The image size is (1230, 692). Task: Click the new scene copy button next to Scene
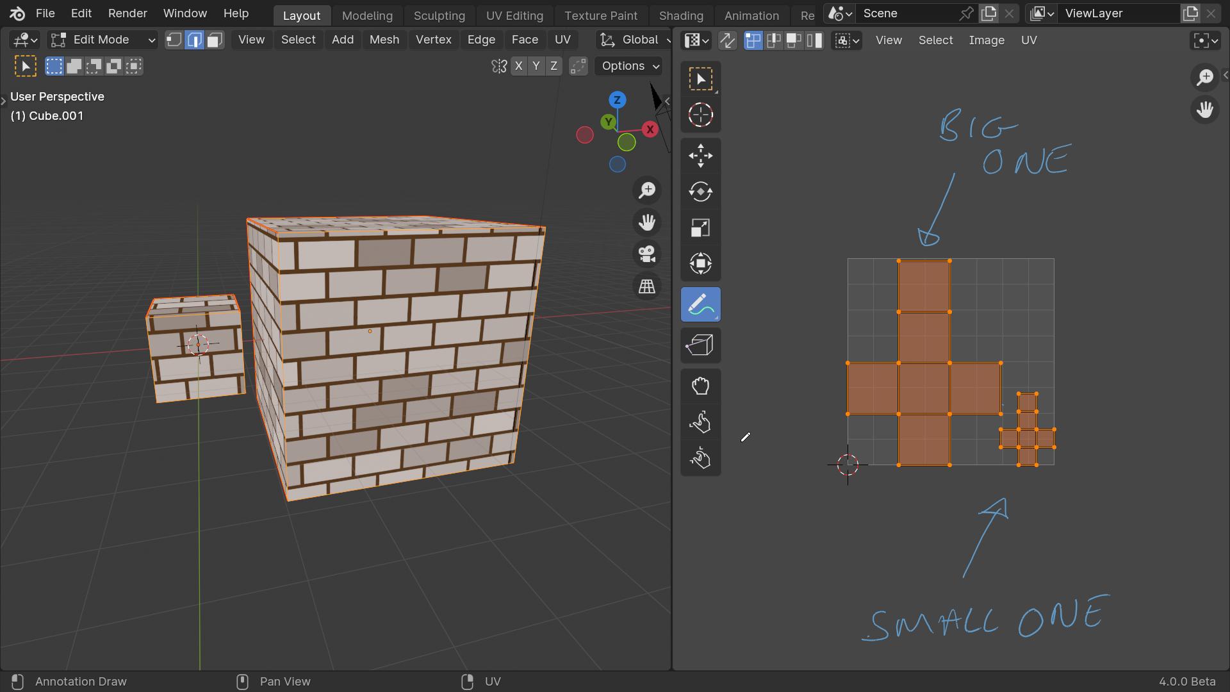(988, 13)
